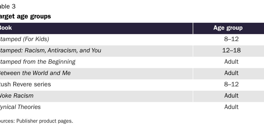This screenshot has height=132, width=264.
Task: Click the 8–12 age cell for Rush Revere series
Action: click(231, 84)
